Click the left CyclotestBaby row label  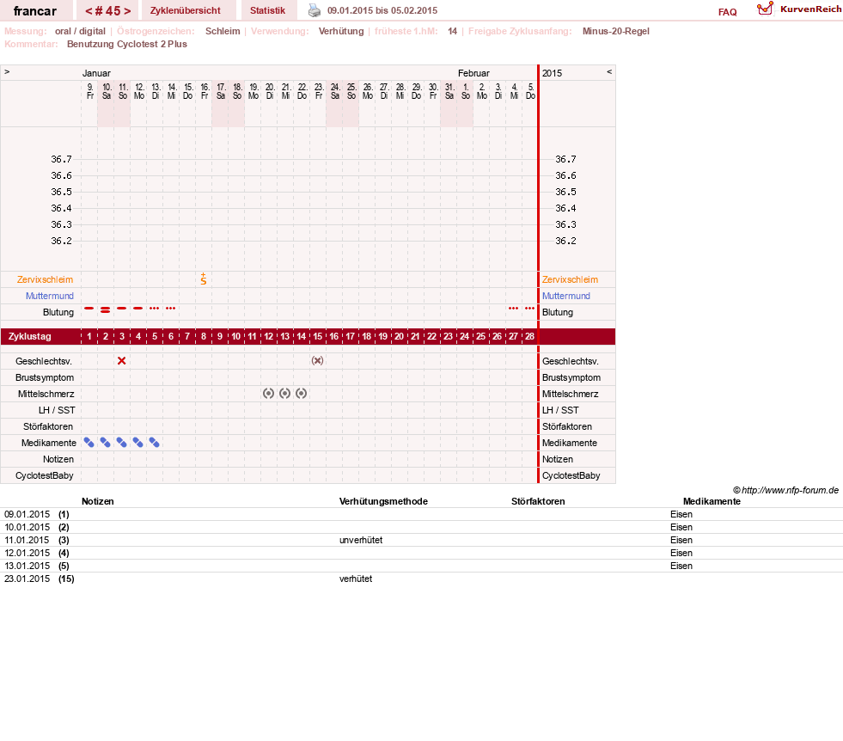tap(44, 475)
